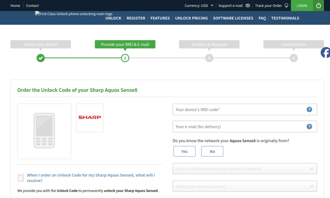Click the Select your device step label

41,44
